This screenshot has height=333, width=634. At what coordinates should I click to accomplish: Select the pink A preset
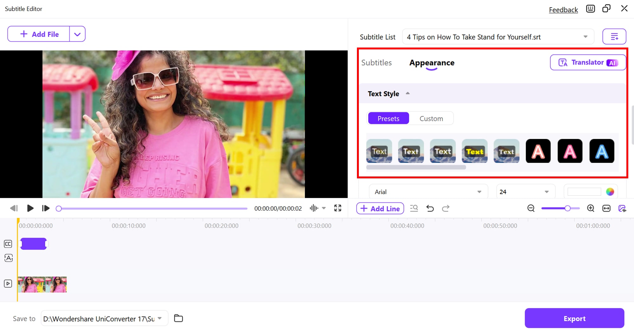[570, 151]
